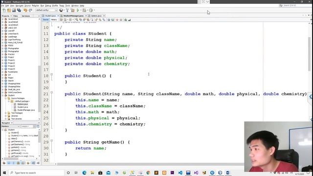Open the Source menu
313x176 pixels.
27,6
